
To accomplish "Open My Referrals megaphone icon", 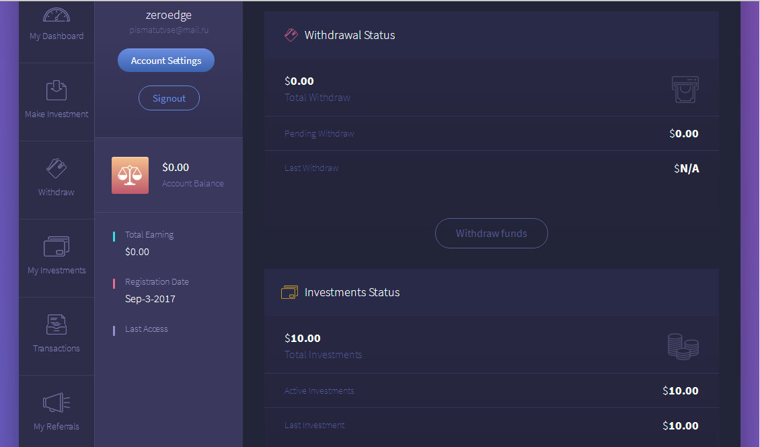I will point(56,403).
